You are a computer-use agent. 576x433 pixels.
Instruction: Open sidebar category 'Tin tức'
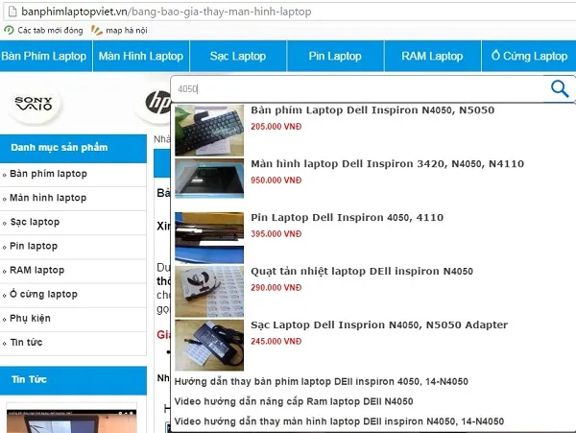tap(73, 343)
